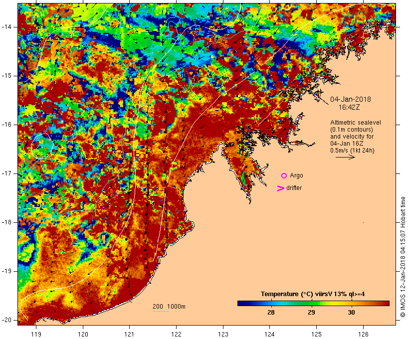Click the longitude axis label 122
Image resolution: width=409 pixels, height=339 pixels.
(177, 334)
